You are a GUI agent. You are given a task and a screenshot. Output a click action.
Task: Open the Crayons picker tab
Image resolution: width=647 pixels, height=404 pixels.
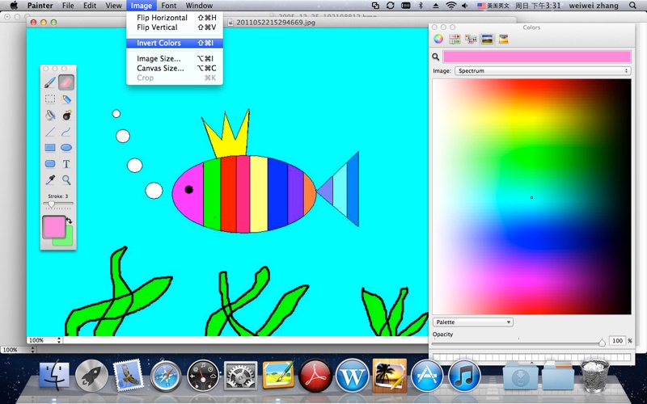coord(503,39)
